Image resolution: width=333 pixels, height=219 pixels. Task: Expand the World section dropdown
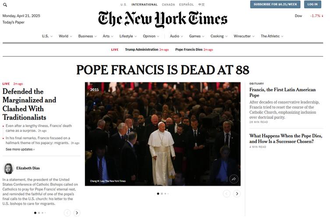point(65,36)
